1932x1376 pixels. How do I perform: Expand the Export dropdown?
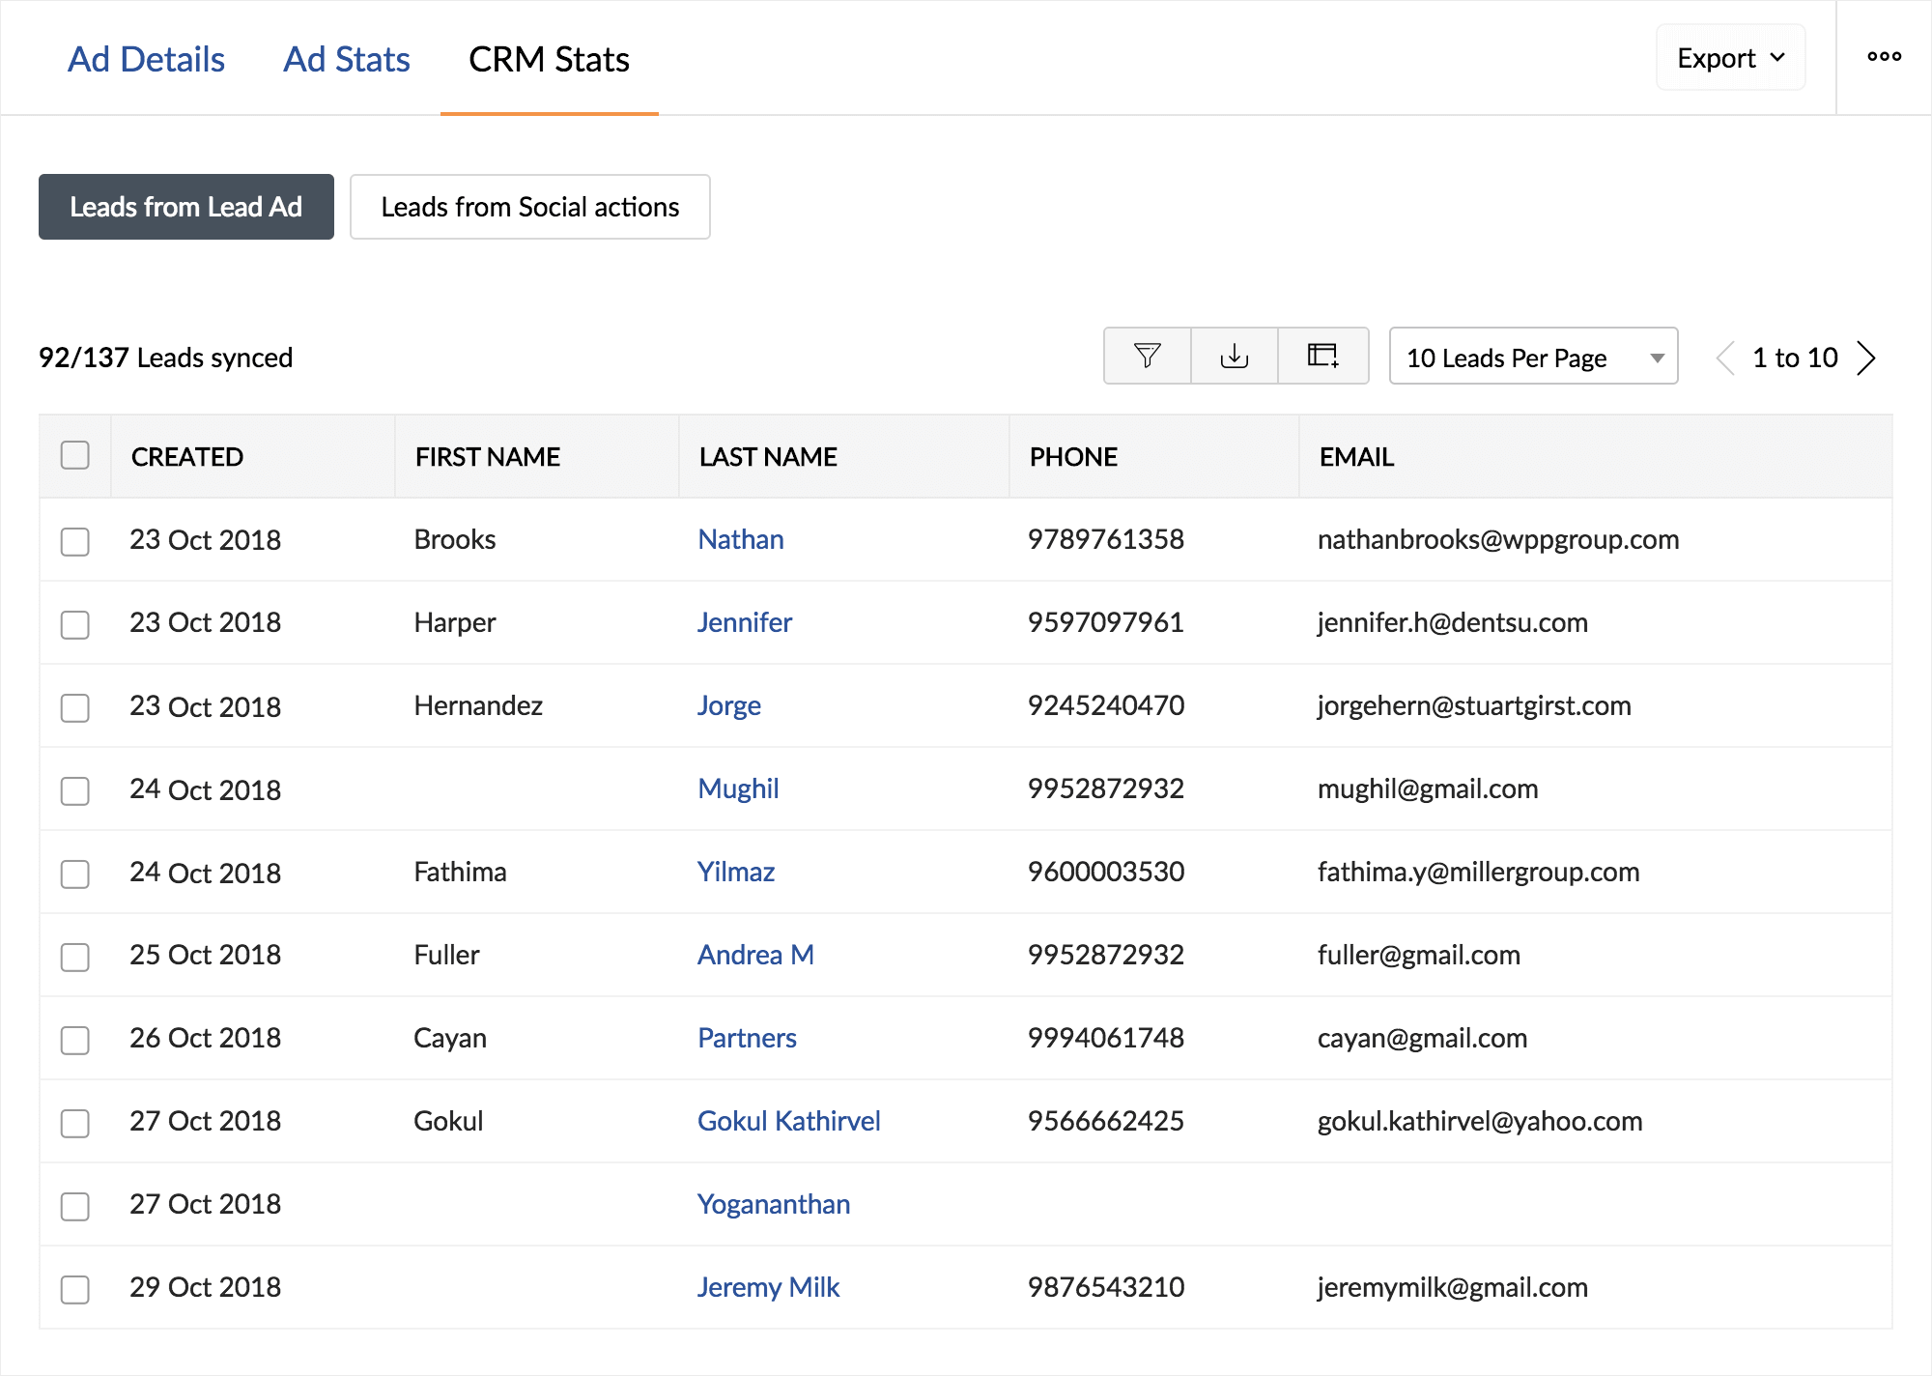point(1730,58)
